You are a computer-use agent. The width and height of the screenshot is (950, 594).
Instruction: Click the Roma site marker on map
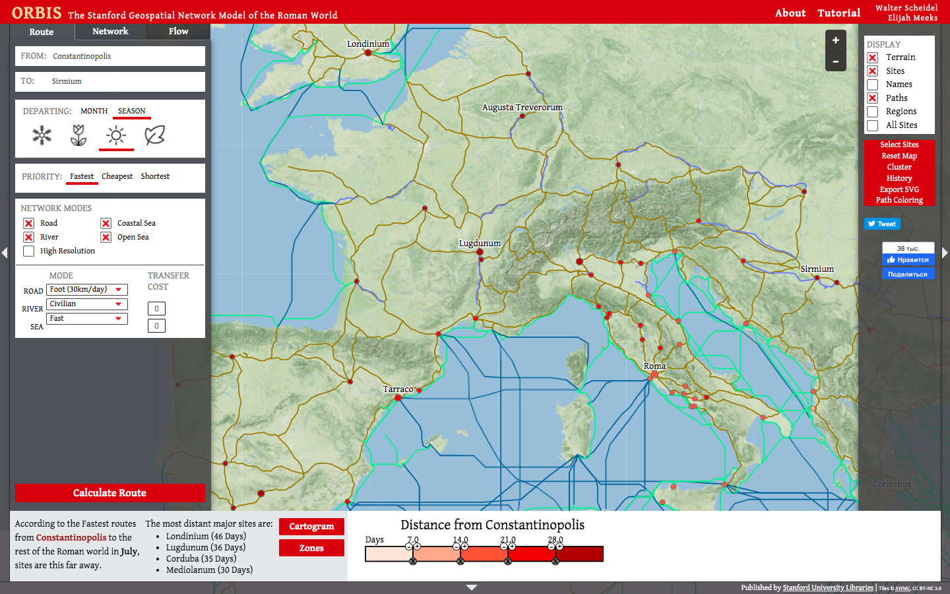click(x=654, y=374)
